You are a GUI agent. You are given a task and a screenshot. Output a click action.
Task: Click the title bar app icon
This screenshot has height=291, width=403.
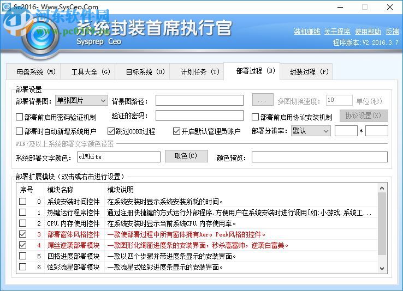point(6,7)
